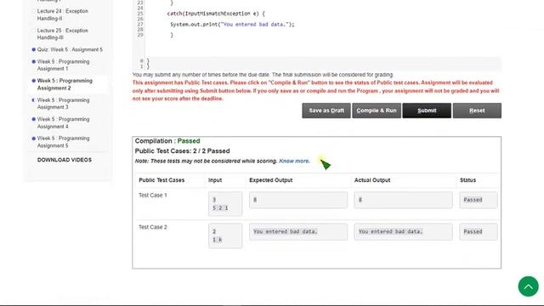Click the Compile & Run button
The image size is (544, 306).
377,110
